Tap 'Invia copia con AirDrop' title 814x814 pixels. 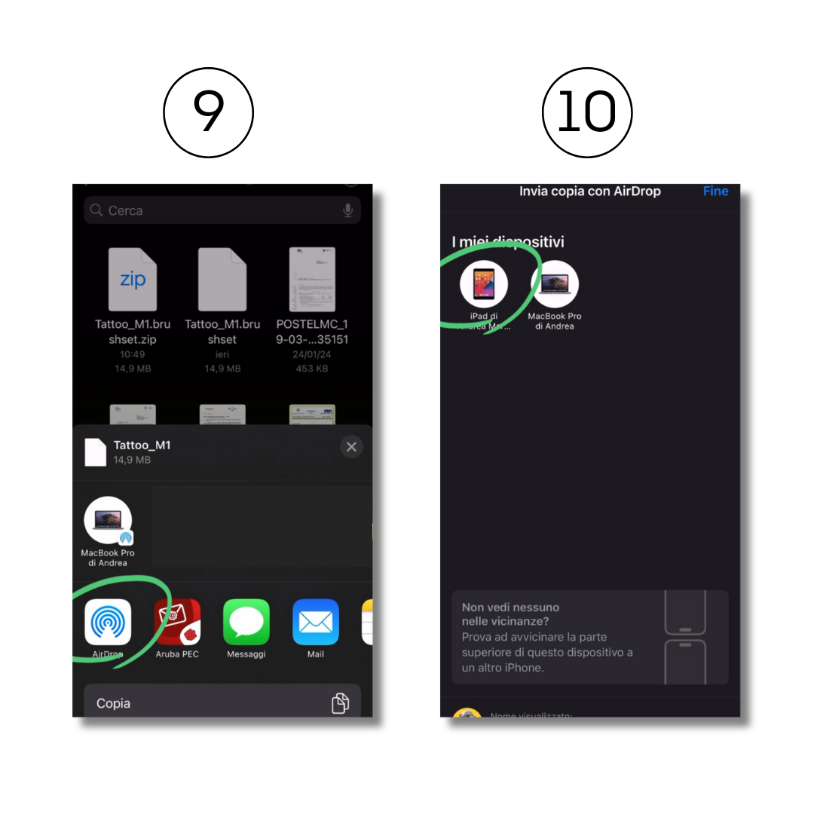coord(589,191)
